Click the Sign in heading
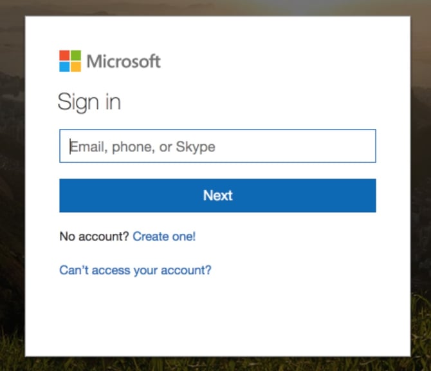 click(x=89, y=102)
